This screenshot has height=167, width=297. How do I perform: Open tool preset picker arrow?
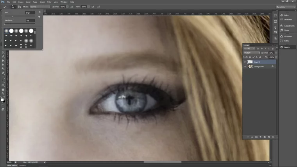pyautogui.click(x=8, y=7)
